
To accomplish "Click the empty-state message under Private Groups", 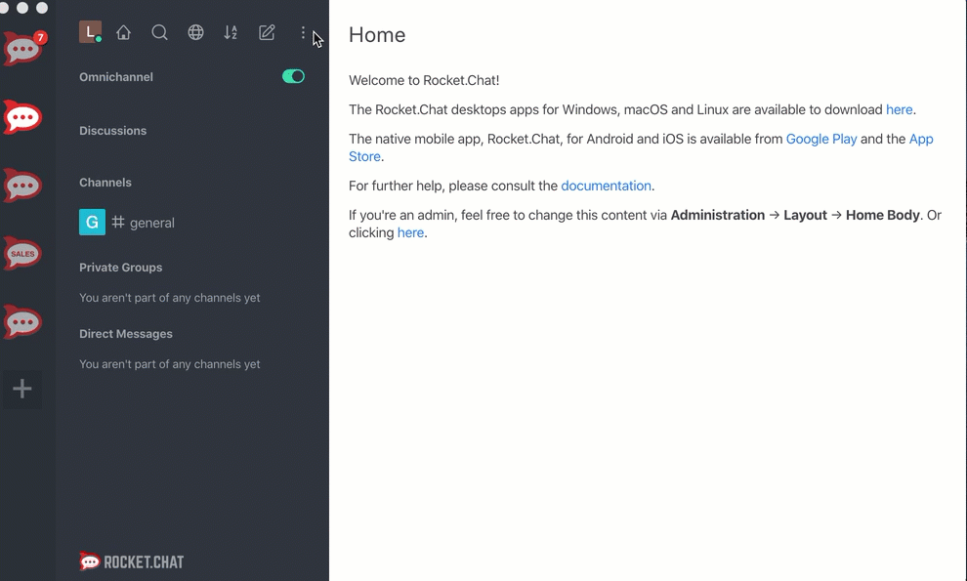I will click(170, 298).
